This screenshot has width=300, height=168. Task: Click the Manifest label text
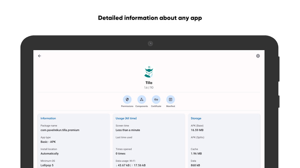click(170, 106)
